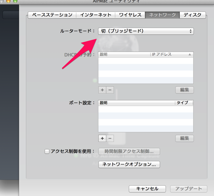The height and width of the screenshot is (196, 214).
Task: Click the active ネットワーク tab
Action: tap(162, 15)
